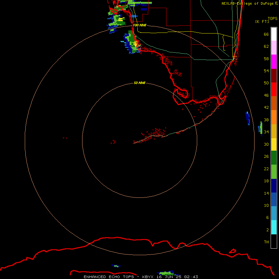
Task: Click the white swatch atop the tops legend
Action: pyautogui.click(x=274, y=34)
